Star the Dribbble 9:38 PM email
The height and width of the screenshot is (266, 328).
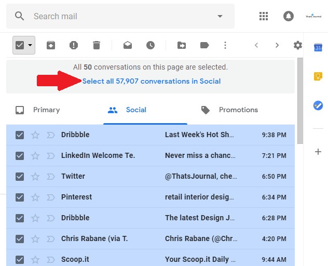coord(35,135)
